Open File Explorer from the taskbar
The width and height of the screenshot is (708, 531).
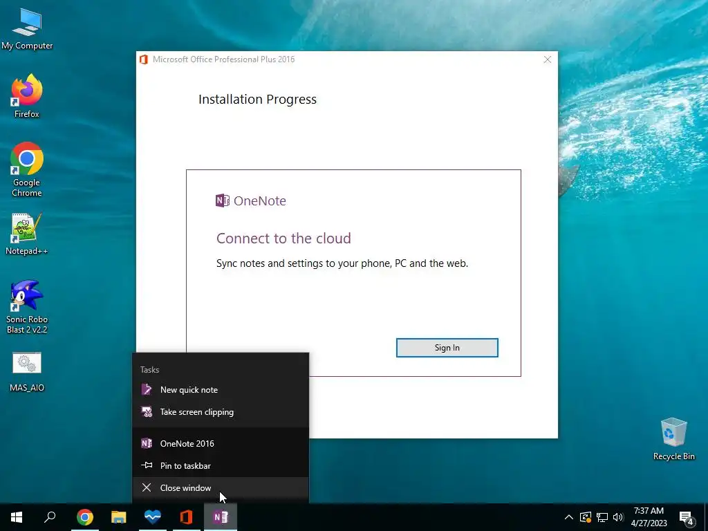coord(119,517)
